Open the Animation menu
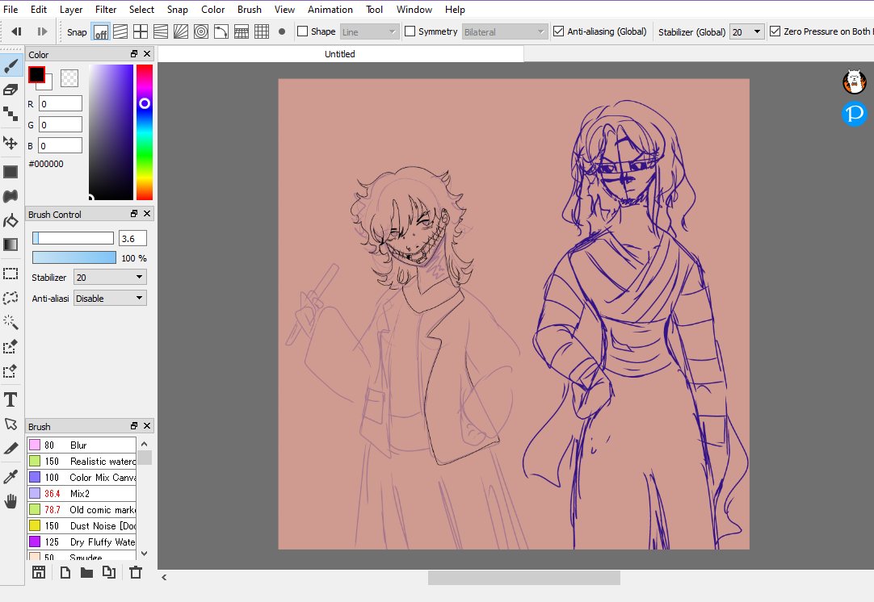Viewport: 874px width, 602px height. [330, 10]
